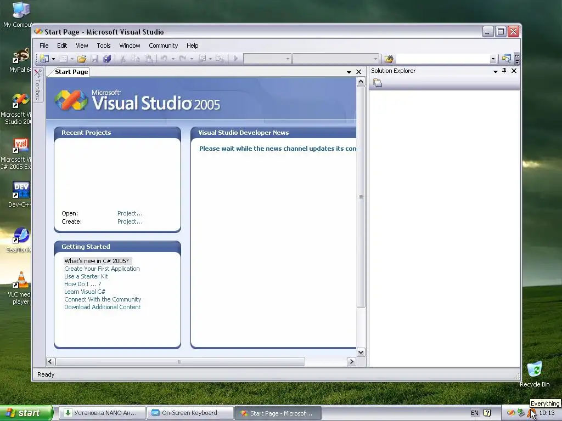
Task: Click the Everything search tray icon
Action: coord(531,413)
